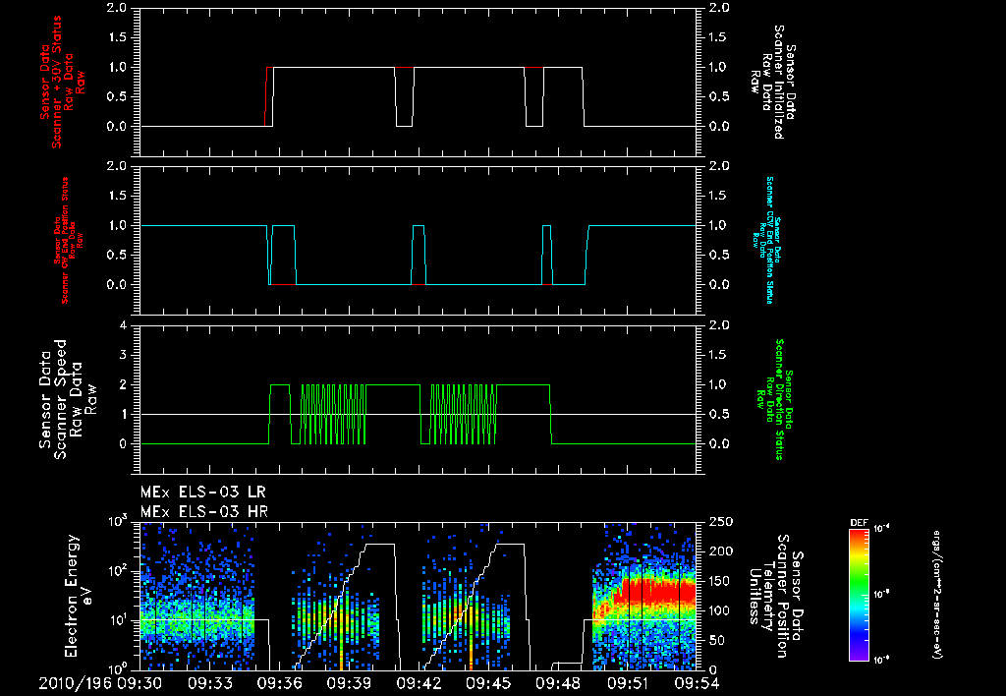Click the 09:33 time axis label
Screen dimensions: 1006x696
coord(208,684)
